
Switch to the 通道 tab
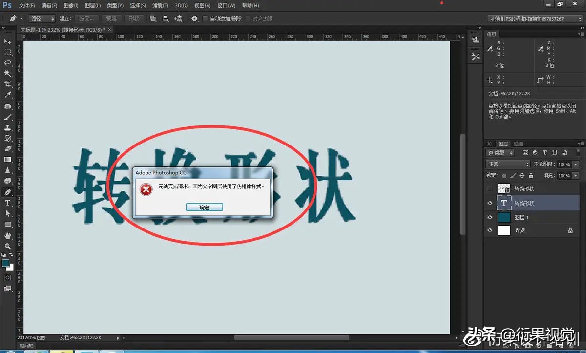click(x=518, y=144)
